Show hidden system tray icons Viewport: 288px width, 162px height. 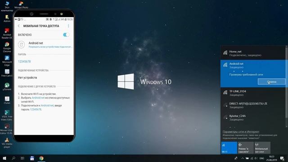point(243,158)
